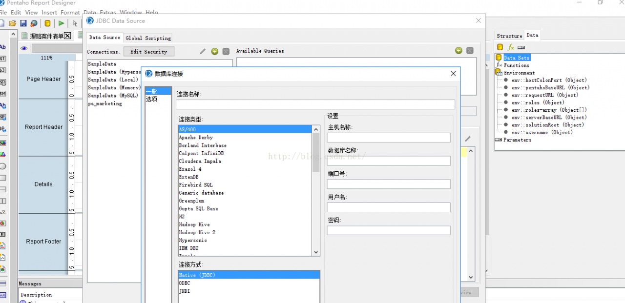Select env::username (Object) in the tree
Image resolution: width=625 pixels, height=303 pixels.
[542, 132]
